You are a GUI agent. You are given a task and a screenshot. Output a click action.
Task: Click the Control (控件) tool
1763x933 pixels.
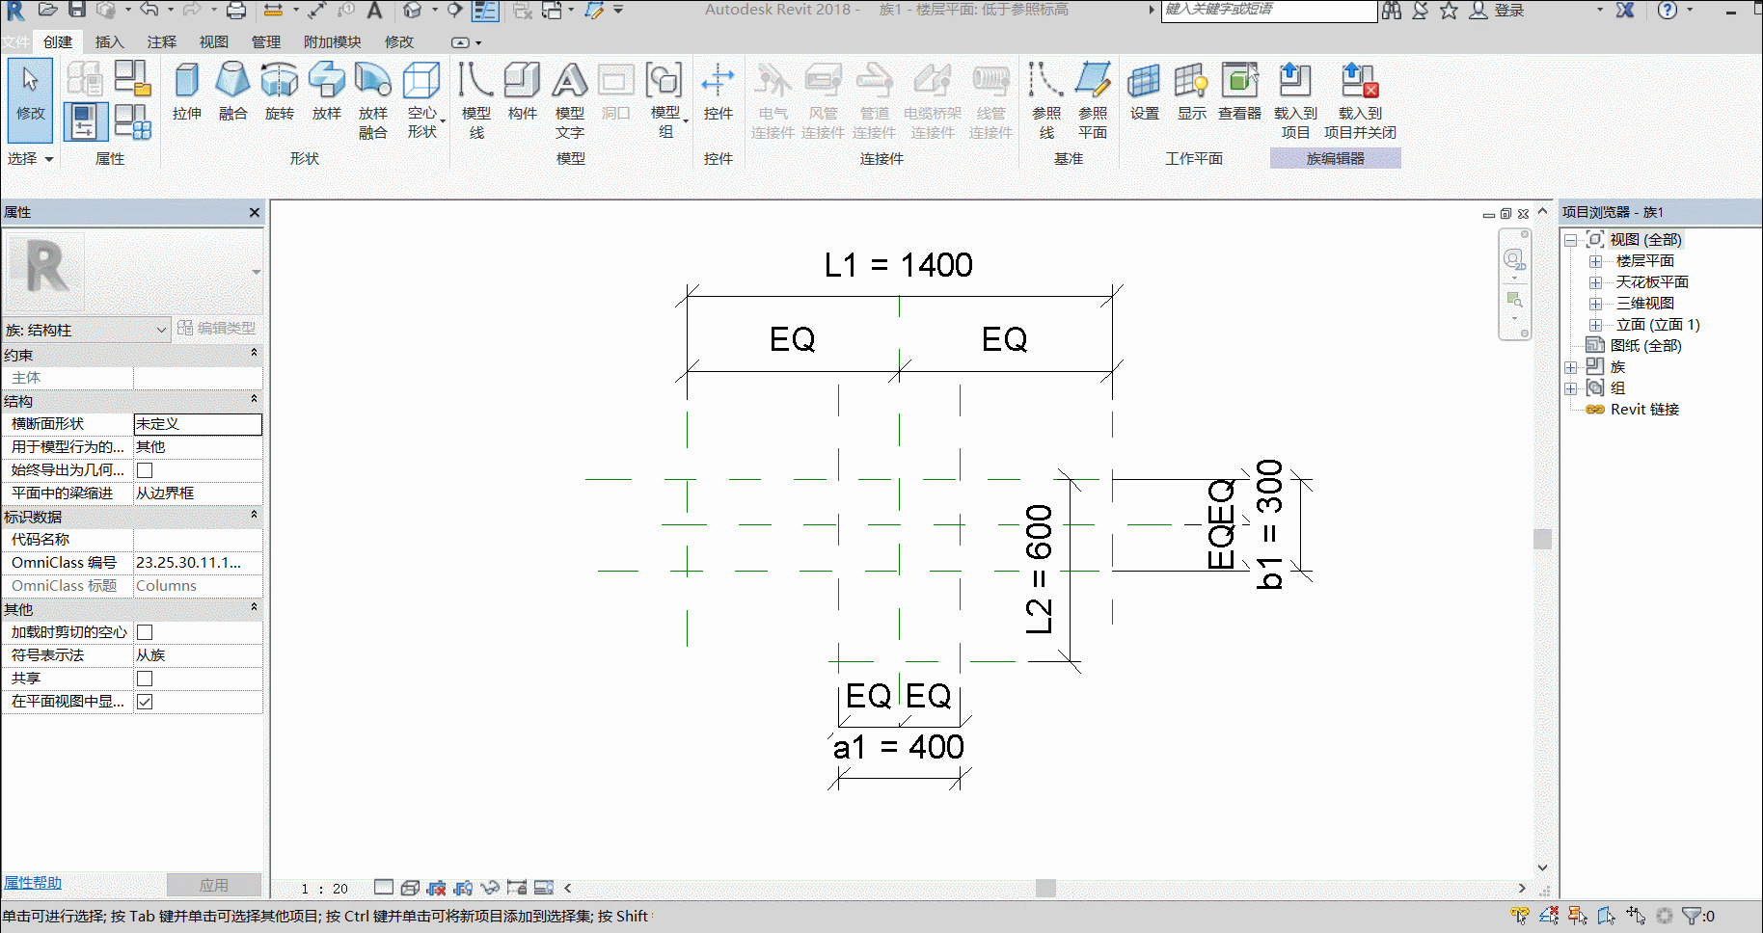tap(719, 92)
